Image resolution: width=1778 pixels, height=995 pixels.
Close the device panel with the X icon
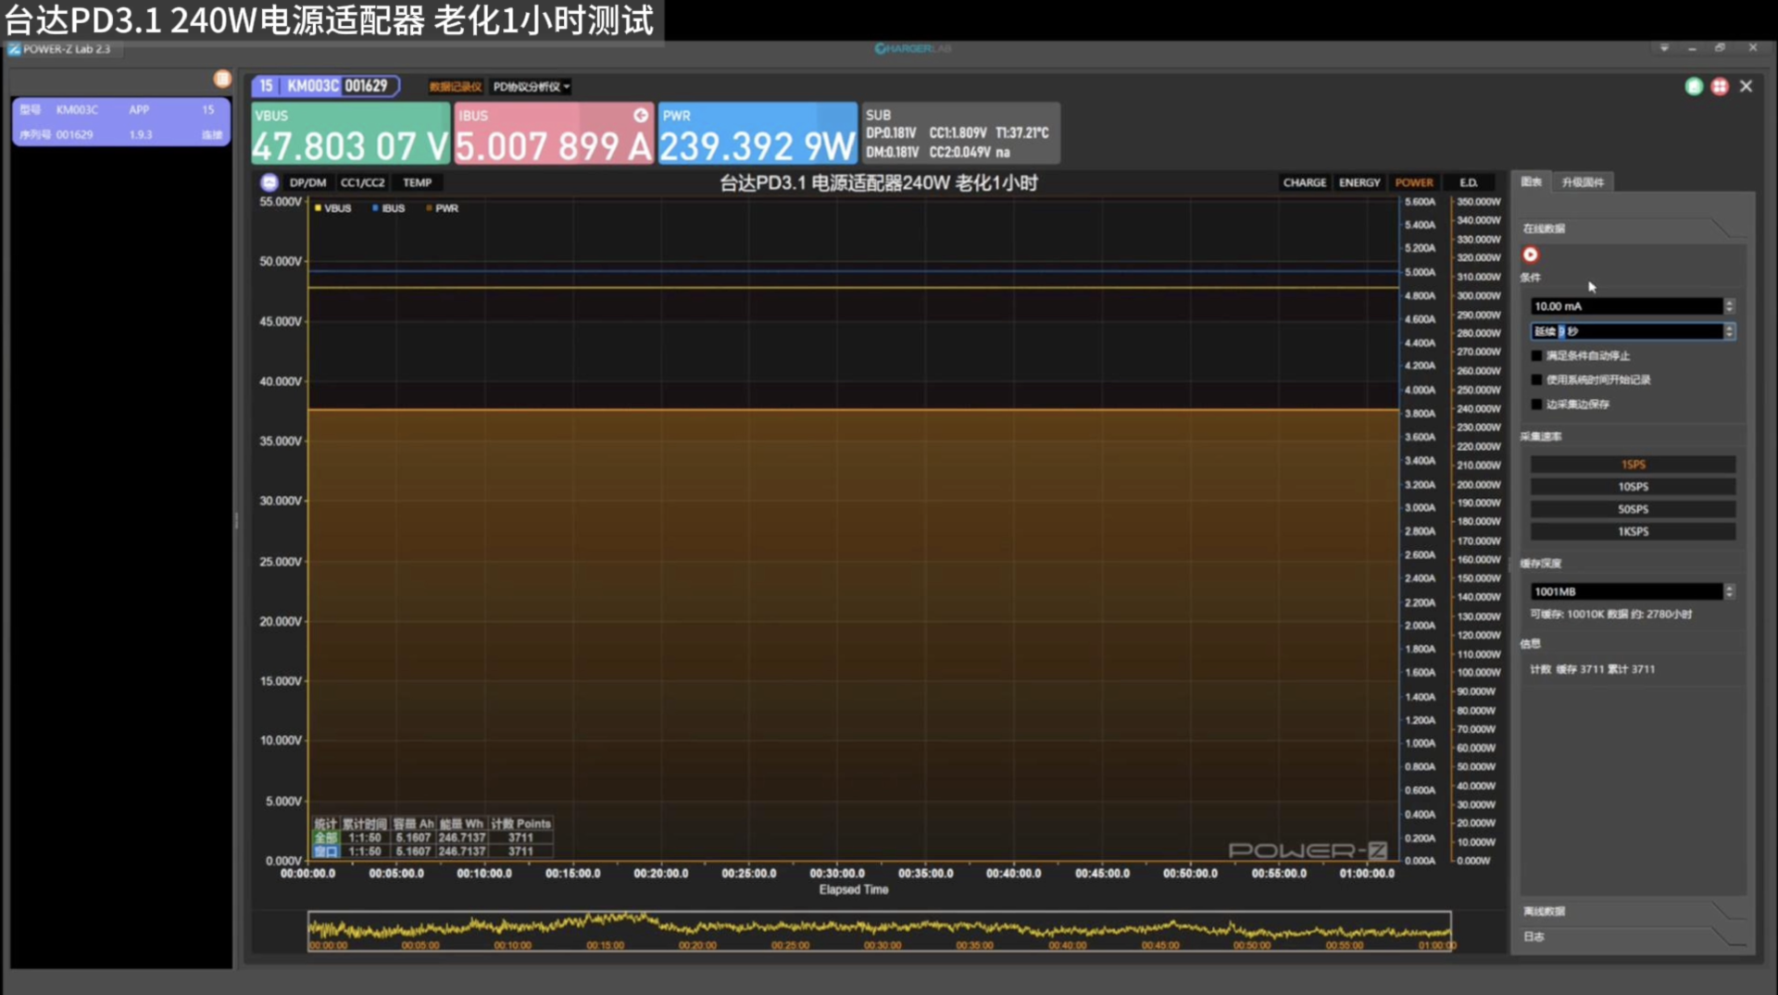[1746, 86]
